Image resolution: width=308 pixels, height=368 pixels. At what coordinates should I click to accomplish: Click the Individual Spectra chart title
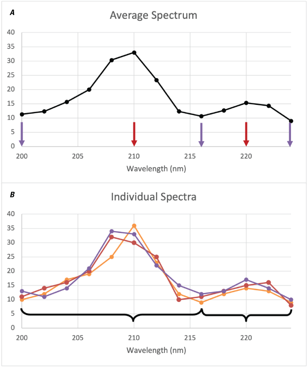pyautogui.click(x=153, y=197)
